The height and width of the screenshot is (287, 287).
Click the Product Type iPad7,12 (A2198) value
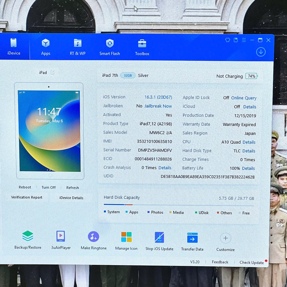(156, 124)
